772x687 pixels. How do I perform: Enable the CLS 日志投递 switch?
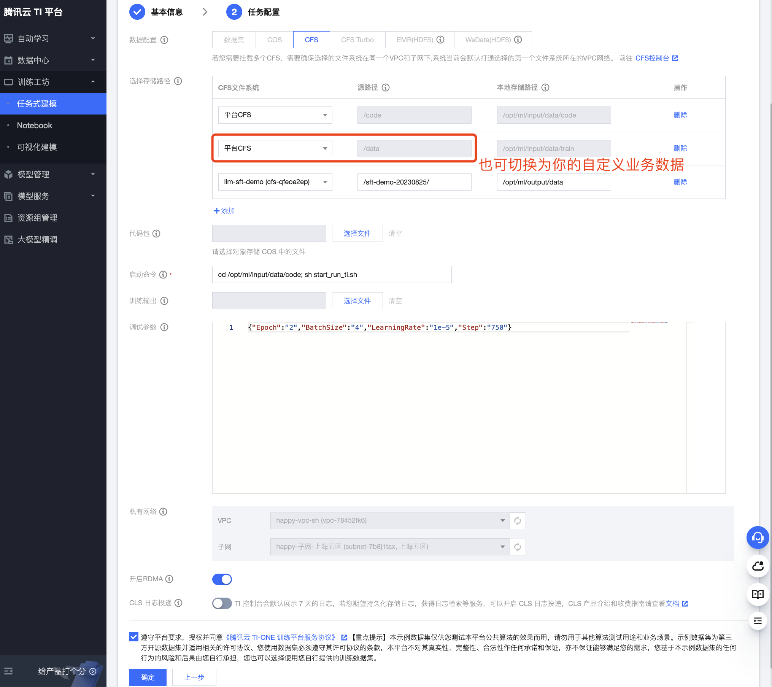tap(222, 603)
